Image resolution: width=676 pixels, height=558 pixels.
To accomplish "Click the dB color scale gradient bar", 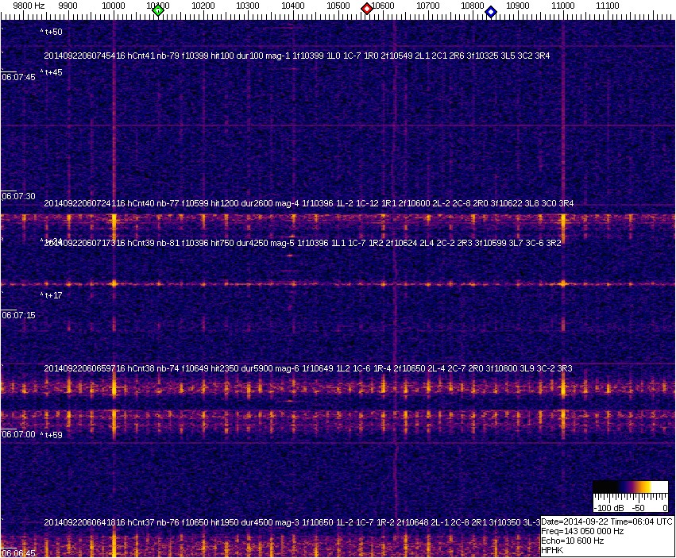I will point(630,487).
